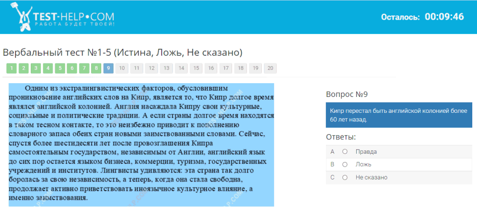Image resolution: width=477 pixels, height=213 pixels.
Task: Jump to question 18
Action: point(241,68)
